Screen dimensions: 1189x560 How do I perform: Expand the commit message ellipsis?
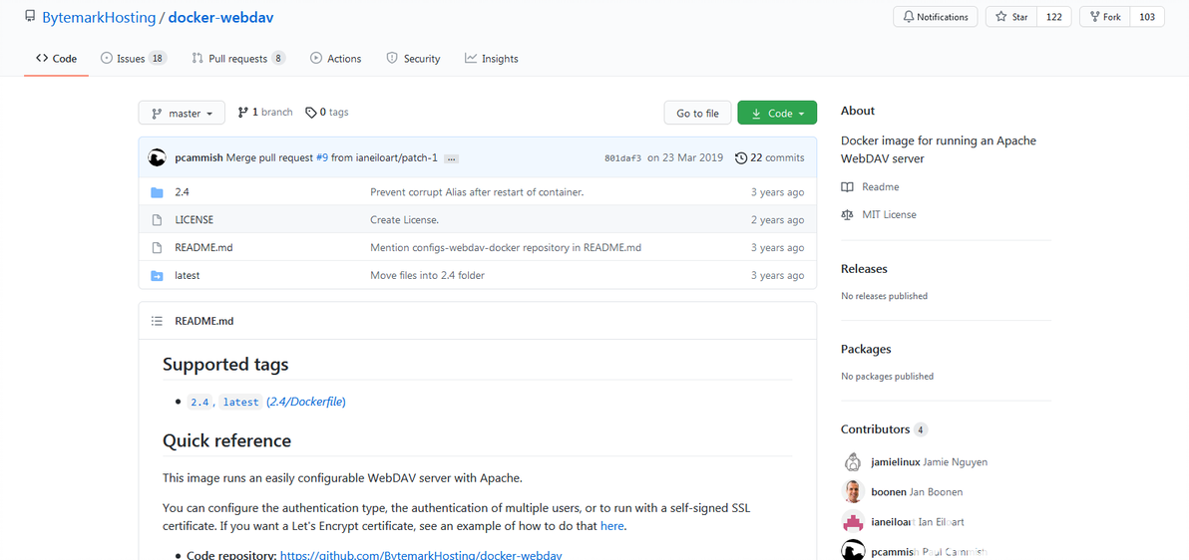451,158
